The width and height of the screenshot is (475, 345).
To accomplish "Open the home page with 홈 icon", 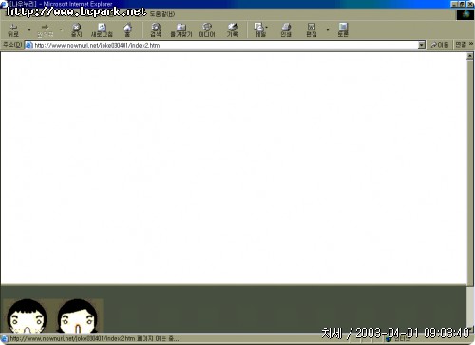I will point(127,30).
